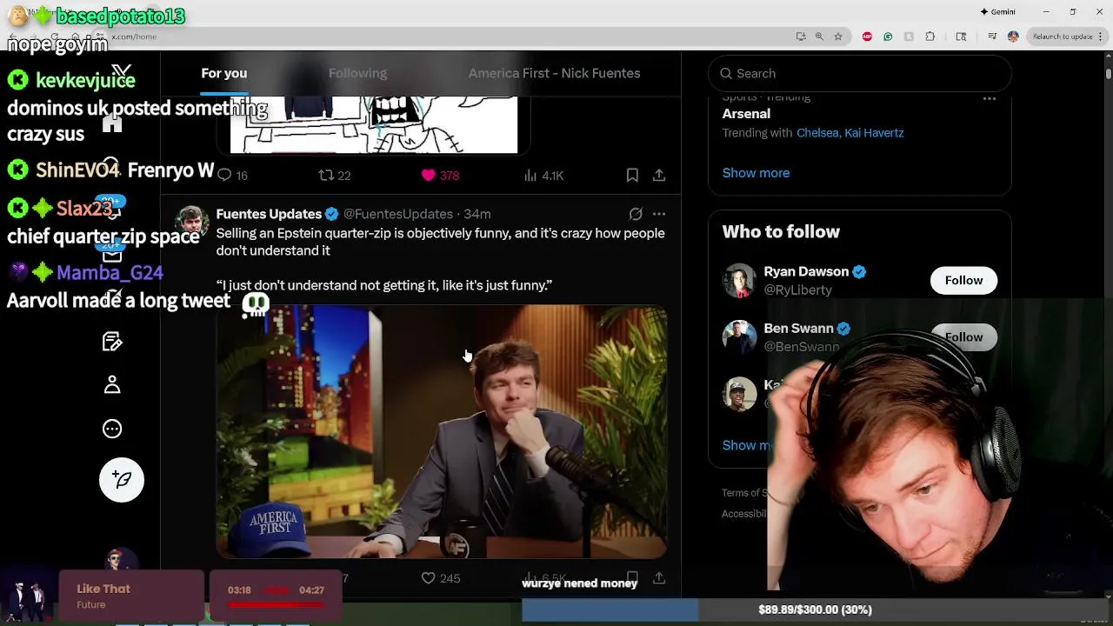Open replies on post with 16 comments
Viewport: 1113px width, 626px height.
click(x=232, y=176)
